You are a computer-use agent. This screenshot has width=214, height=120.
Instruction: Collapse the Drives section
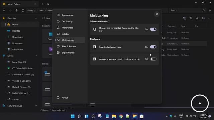click(36, 56)
